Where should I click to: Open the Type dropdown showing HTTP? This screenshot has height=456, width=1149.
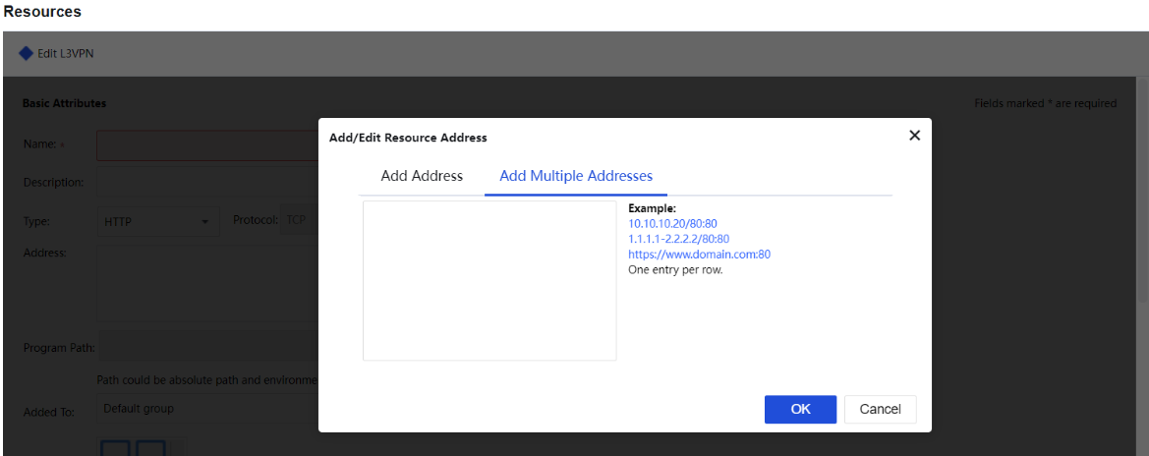(157, 222)
